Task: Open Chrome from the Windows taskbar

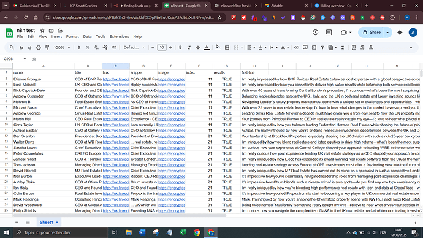Action: [197, 232]
